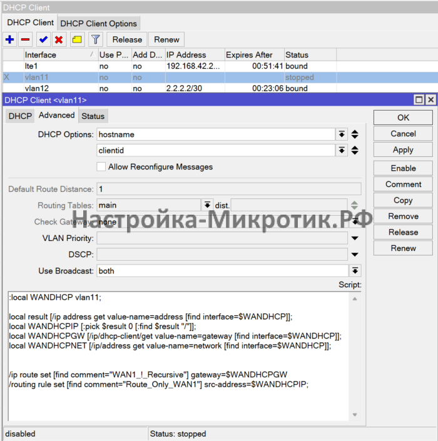Switch to DHCP Client Options tab
Viewport: 438px width, 441px height.
pos(98,24)
